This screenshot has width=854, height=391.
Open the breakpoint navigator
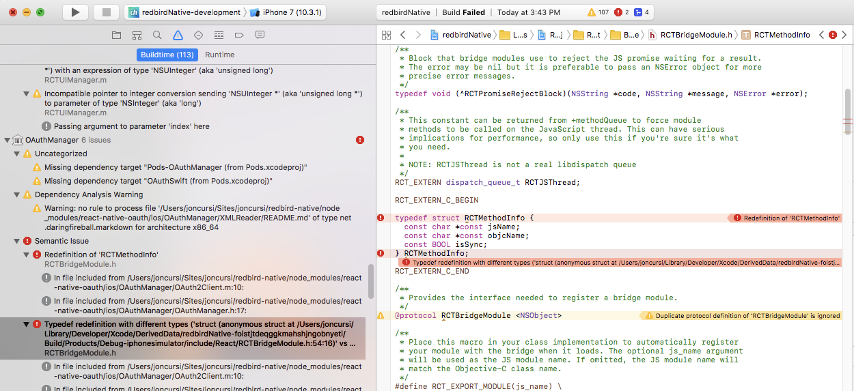[239, 35]
